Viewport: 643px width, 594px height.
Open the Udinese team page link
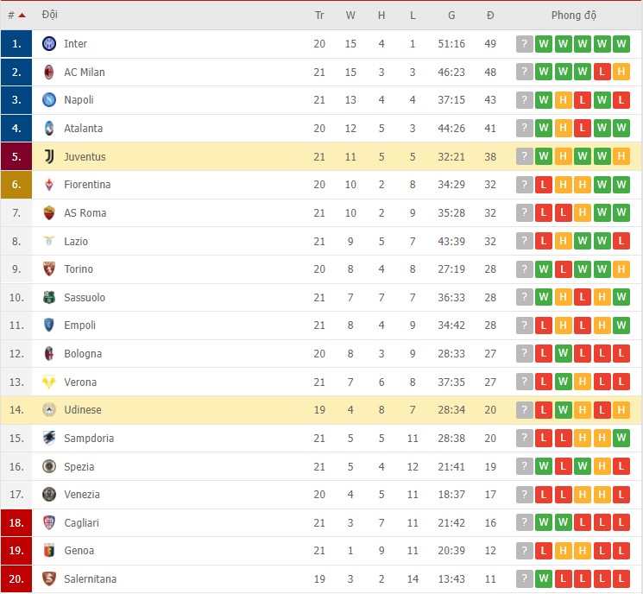click(x=82, y=410)
